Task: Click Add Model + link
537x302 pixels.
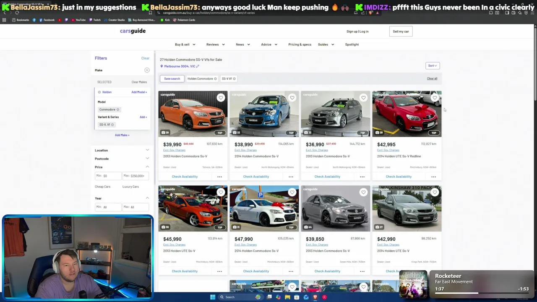Action: (139, 92)
